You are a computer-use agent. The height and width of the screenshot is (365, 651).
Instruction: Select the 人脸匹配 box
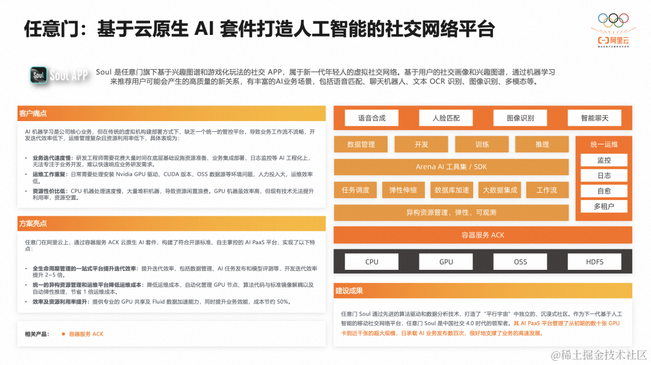(x=446, y=118)
